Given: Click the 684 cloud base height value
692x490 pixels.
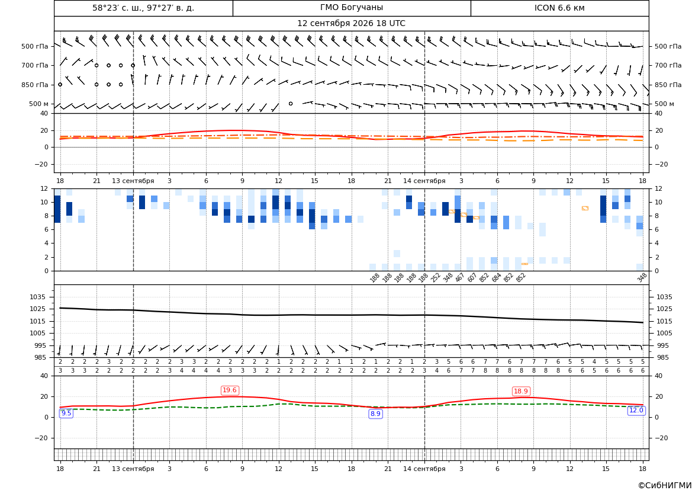Looking at the screenshot, I should (x=496, y=277).
